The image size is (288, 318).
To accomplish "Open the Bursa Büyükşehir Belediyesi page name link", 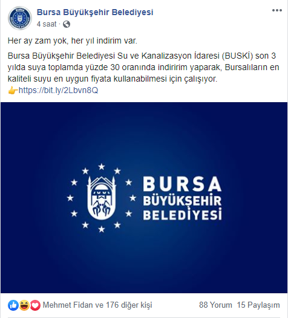I will click(95, 12).
